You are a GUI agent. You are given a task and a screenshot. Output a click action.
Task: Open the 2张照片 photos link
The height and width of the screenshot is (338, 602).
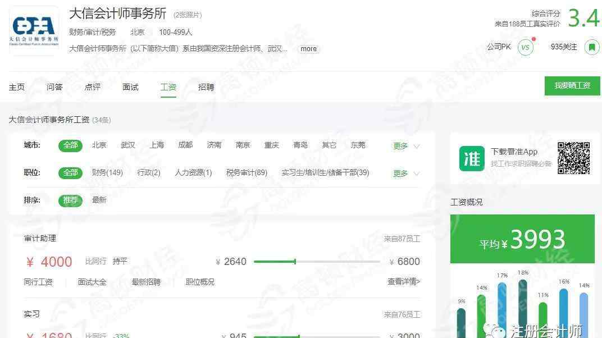(188, 15)
